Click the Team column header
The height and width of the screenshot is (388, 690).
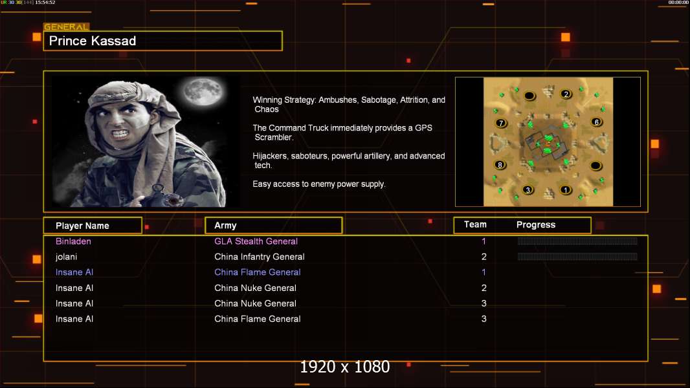pos(475,224)
